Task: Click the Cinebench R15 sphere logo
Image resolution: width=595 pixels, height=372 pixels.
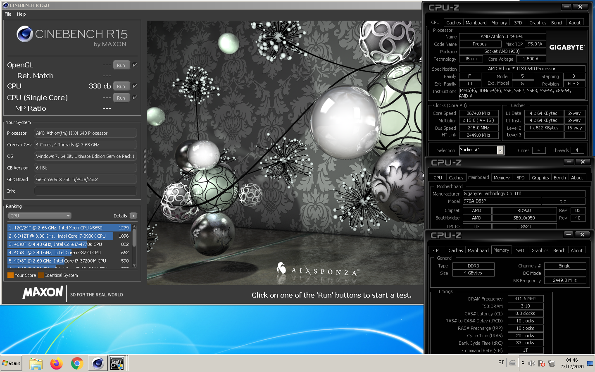Action: [x=25, y=34]
